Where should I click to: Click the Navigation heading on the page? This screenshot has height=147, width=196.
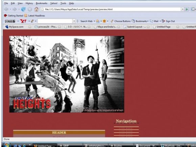point(126,121)
